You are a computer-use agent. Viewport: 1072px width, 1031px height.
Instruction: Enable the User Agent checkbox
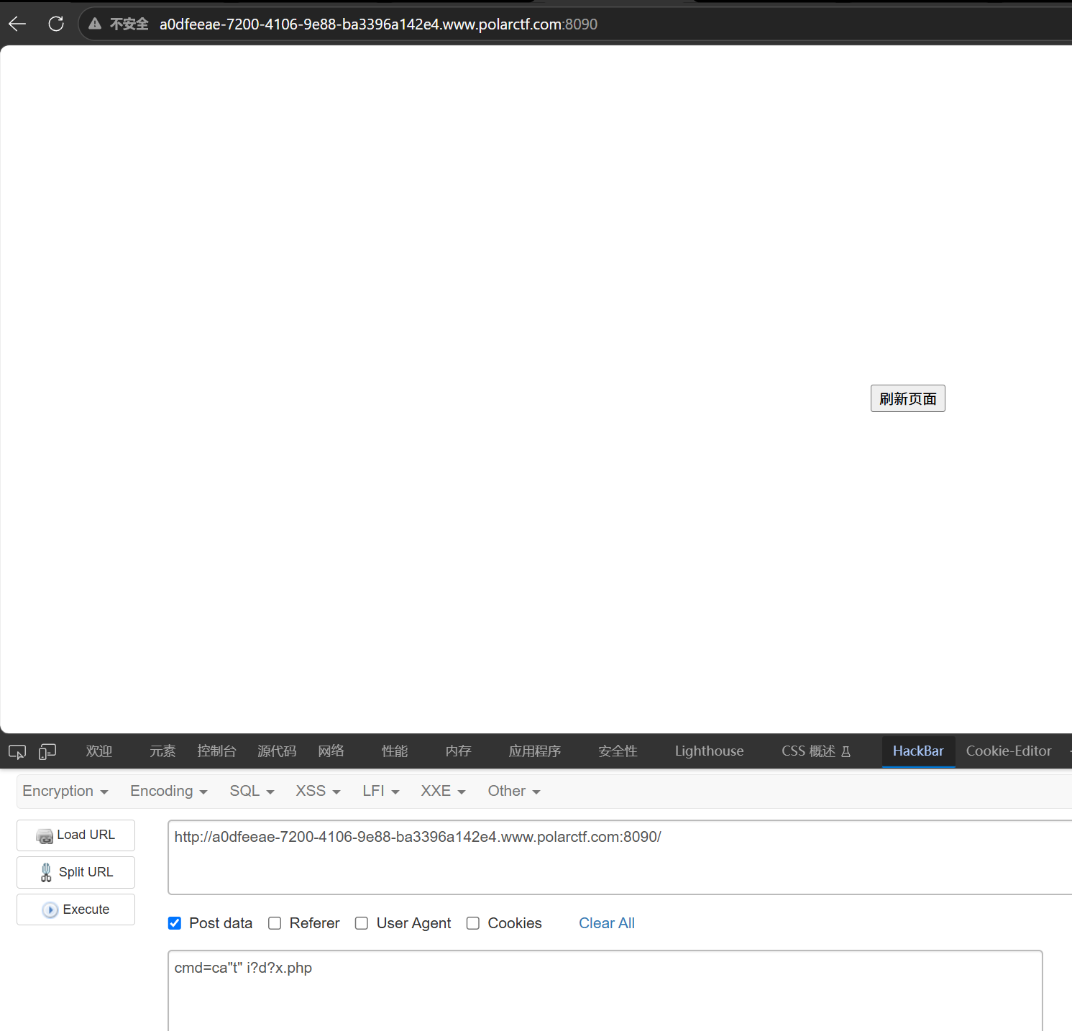pyautogui.click(x=362, y=923)
